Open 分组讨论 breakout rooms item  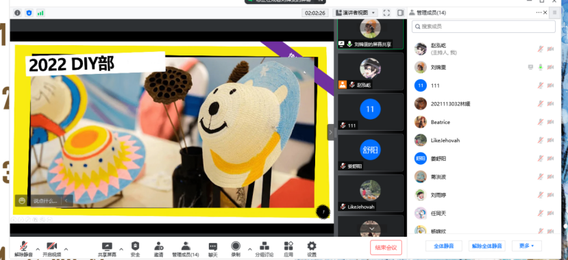264,249
